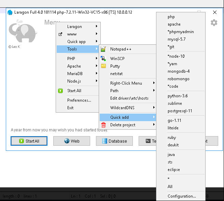Click the Notepad++ icon in Tools submenu
The height and width of the screenshot is (201, 224).
coord(103,49)
